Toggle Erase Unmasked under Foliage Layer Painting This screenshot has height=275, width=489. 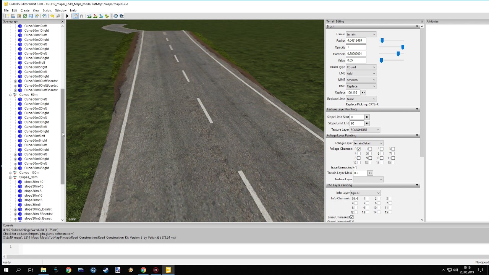click(x=355, y=167)
